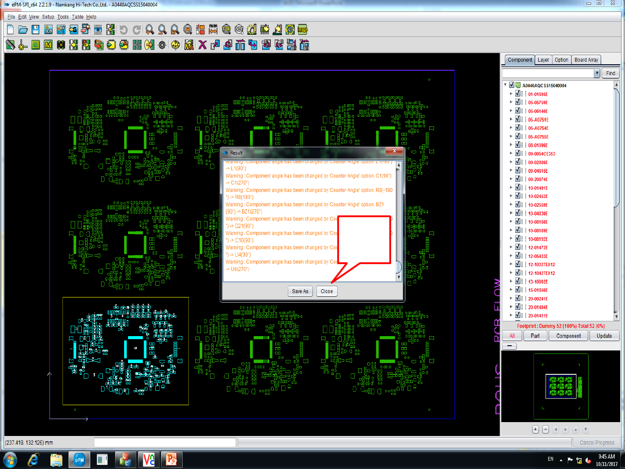This screenshot has width=625, height=469.
Task: Expand the 08-01096E tree node
Action: (511, 145)
